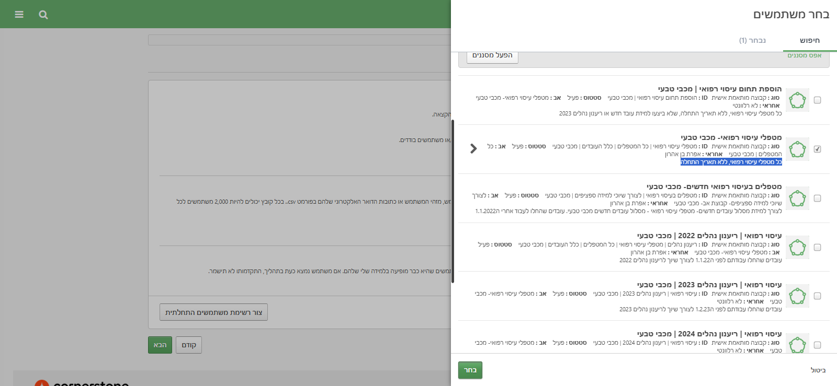The height and width of the screenshot is (386, 837).
Task: Open the hamburger menu icon
Action: (x=19, y=15)
